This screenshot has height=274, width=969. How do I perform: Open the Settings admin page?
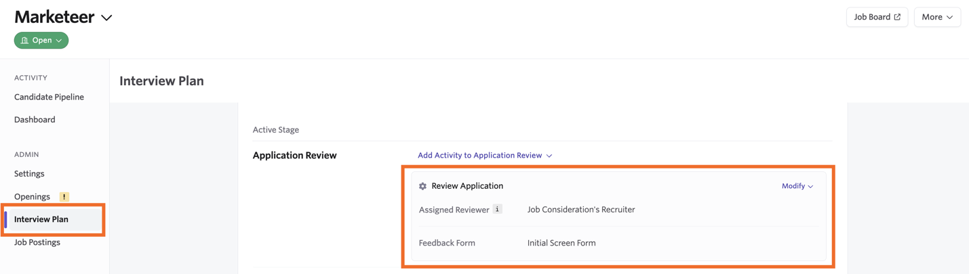click(x=29, y=174)
